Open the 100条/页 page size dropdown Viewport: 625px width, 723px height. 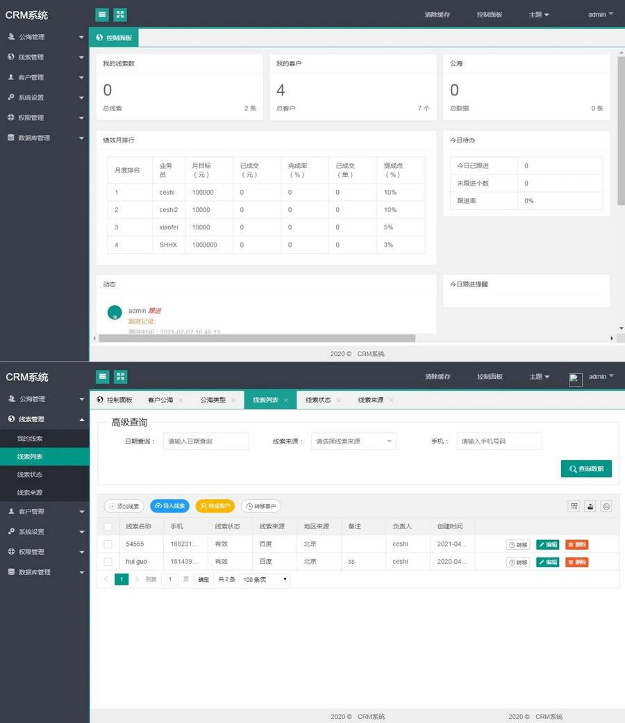[x=263, y=578]
